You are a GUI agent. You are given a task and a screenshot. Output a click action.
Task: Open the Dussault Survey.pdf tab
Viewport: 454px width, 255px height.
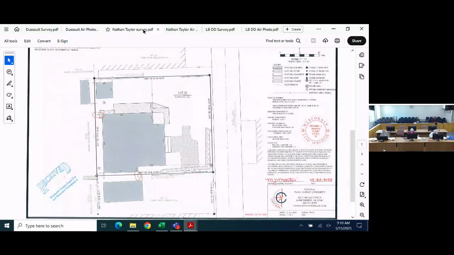pyautogui.click(x=42, y=29)
